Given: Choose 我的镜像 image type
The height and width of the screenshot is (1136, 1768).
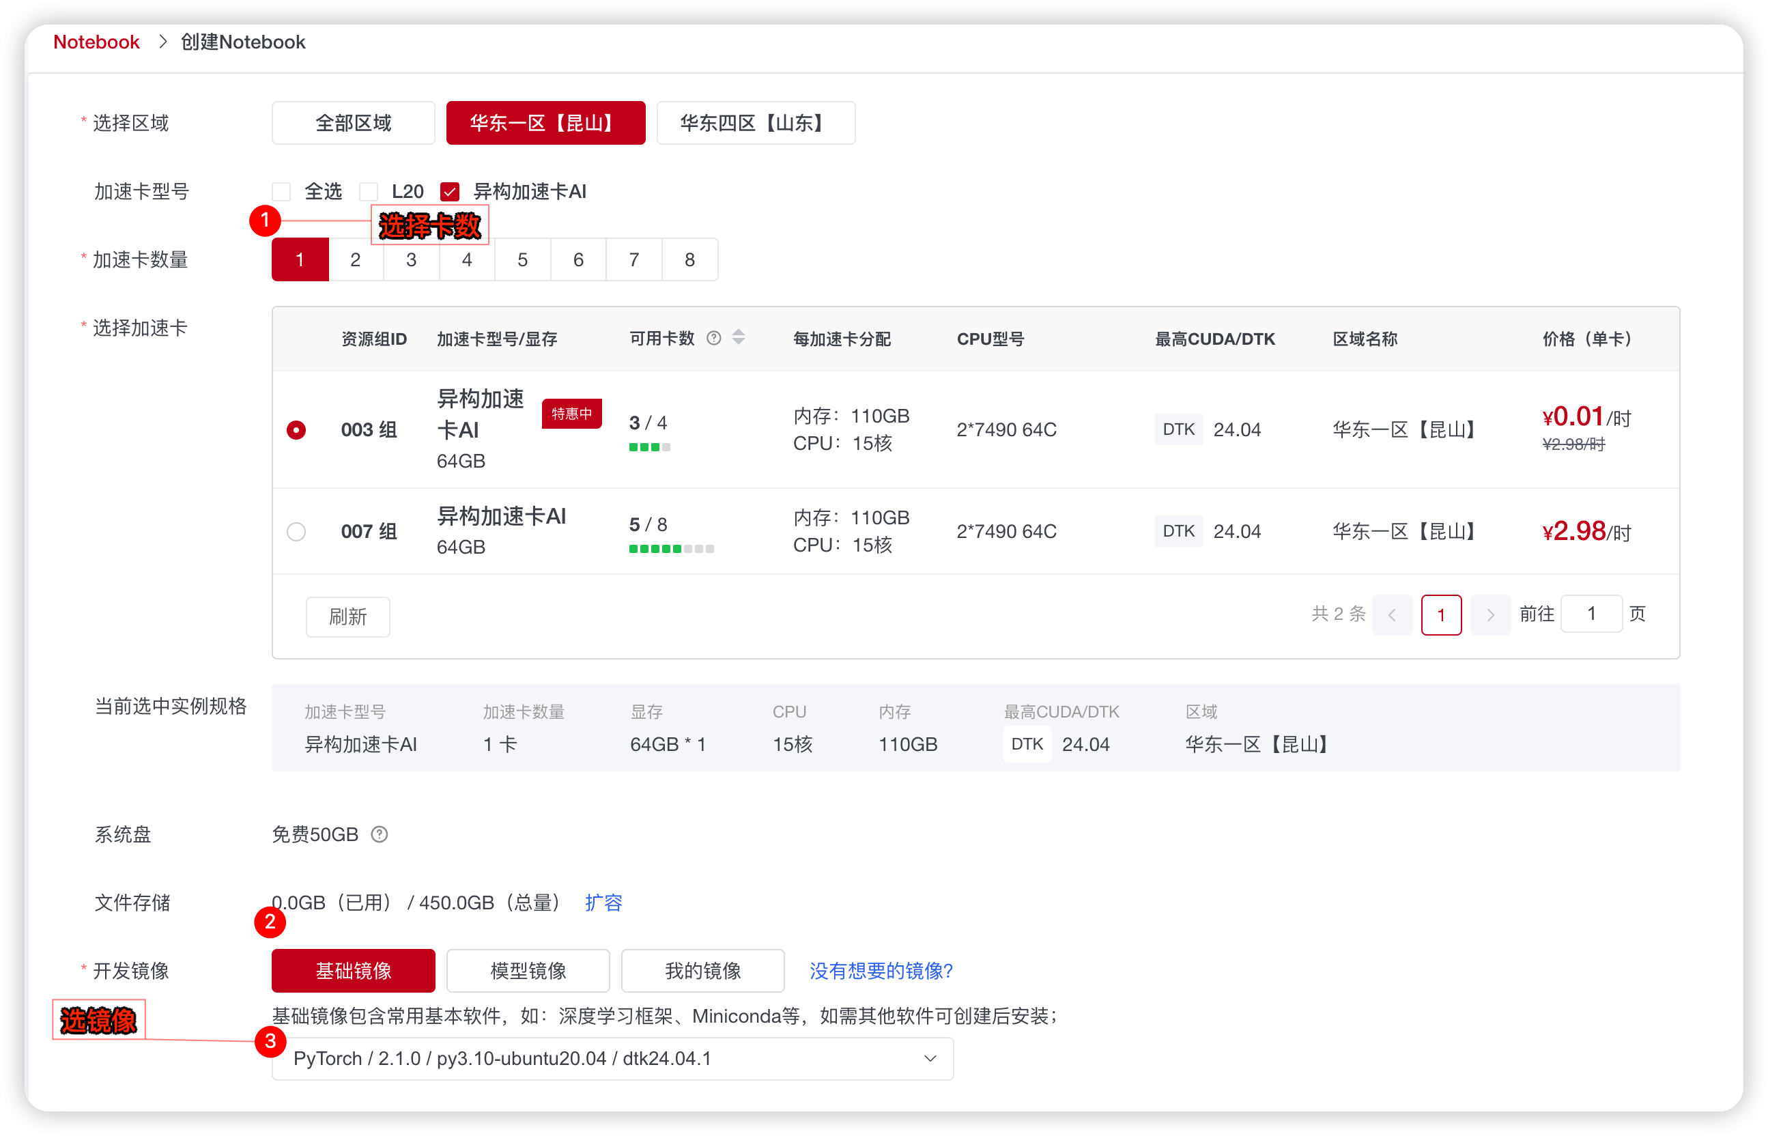Looking at the screenshot, I should pos(703,971).
